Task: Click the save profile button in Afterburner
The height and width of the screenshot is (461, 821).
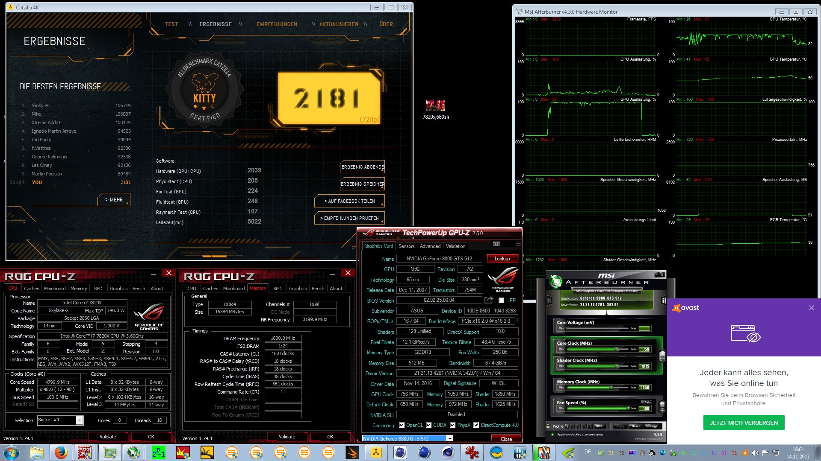Action: tap(599, 426)
